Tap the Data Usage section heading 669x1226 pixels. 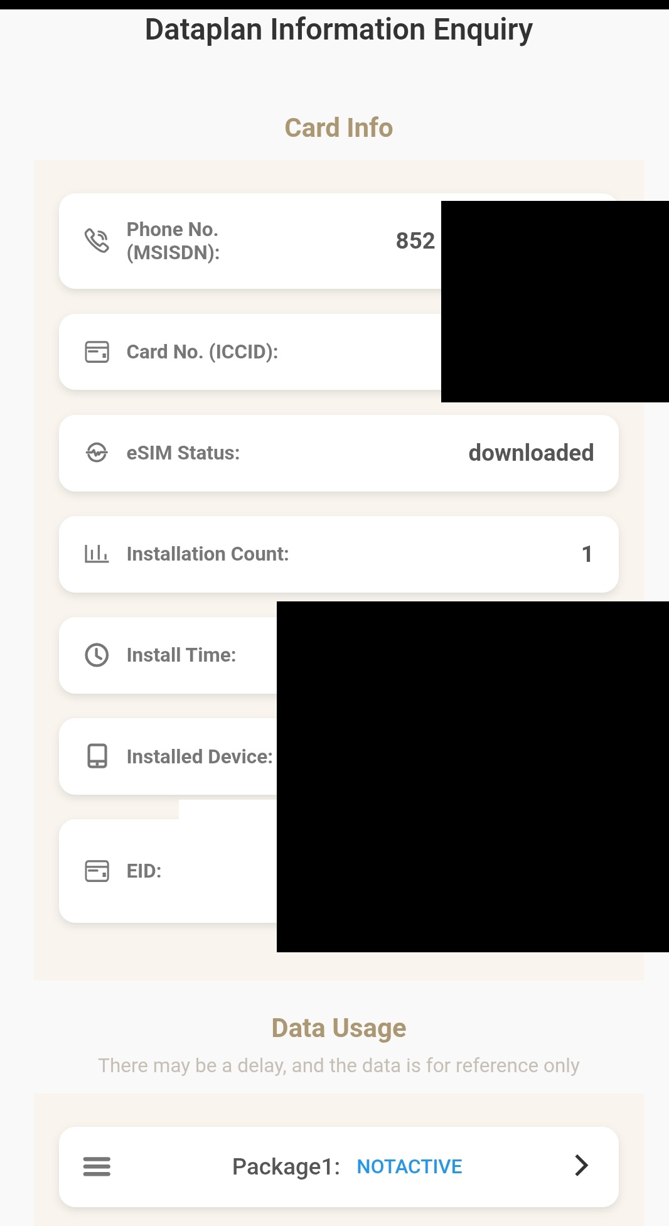coord(339,1028)
